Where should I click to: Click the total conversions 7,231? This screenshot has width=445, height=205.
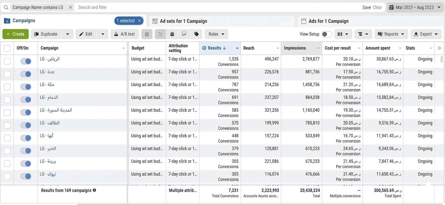tap(233, 190)
